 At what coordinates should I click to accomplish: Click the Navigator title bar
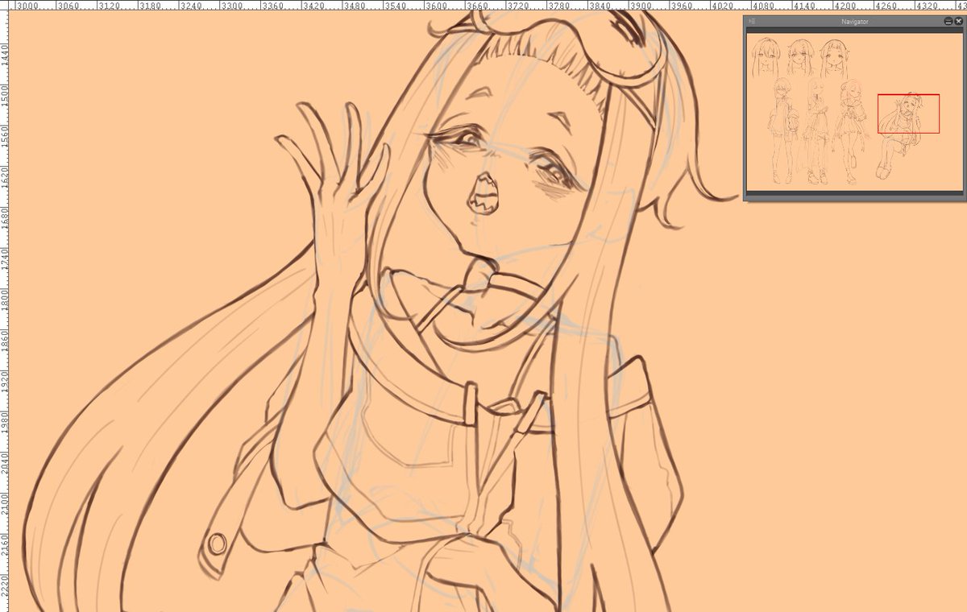click(x=854, y=22)
